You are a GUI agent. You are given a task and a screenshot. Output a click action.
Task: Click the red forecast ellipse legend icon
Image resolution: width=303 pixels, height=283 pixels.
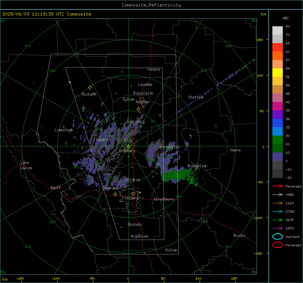coord(277,245)
